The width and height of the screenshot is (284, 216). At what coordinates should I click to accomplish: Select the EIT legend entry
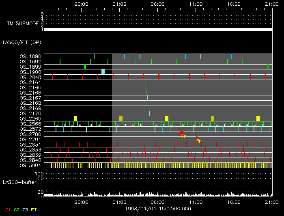coord(34,209)
